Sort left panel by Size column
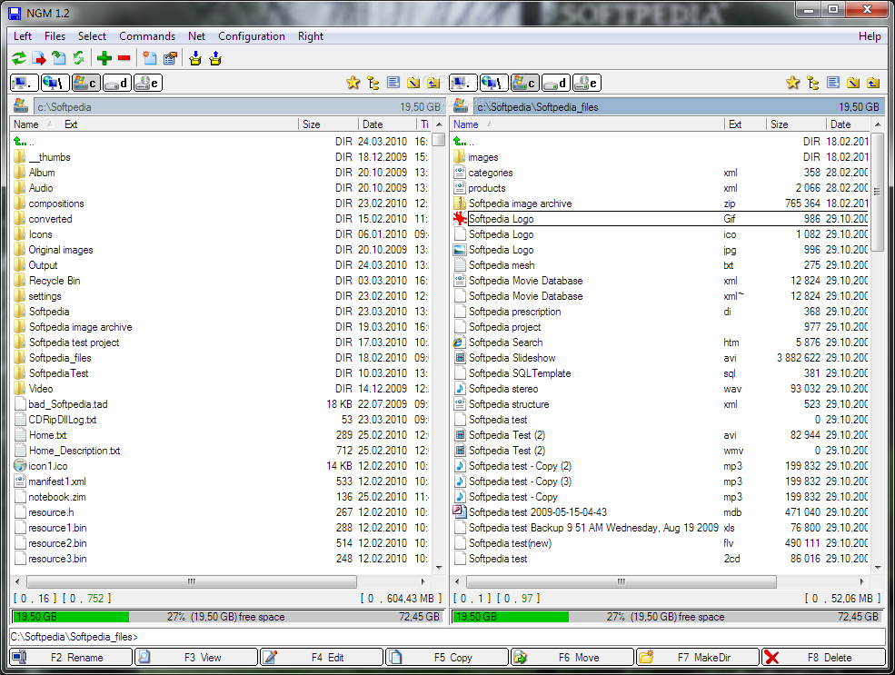The image size is (895, 675). point(328,124)
